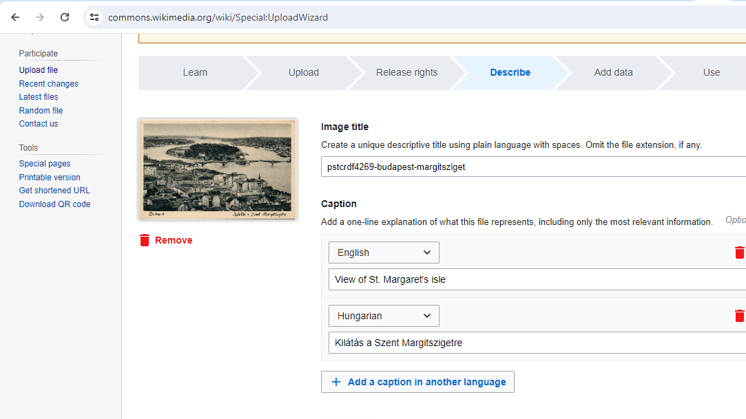
Task: Click the browser forward arrow
Action: pos(40,18)
